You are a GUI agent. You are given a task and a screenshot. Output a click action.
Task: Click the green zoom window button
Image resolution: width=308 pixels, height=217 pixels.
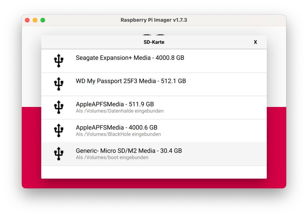click(43, 20)
